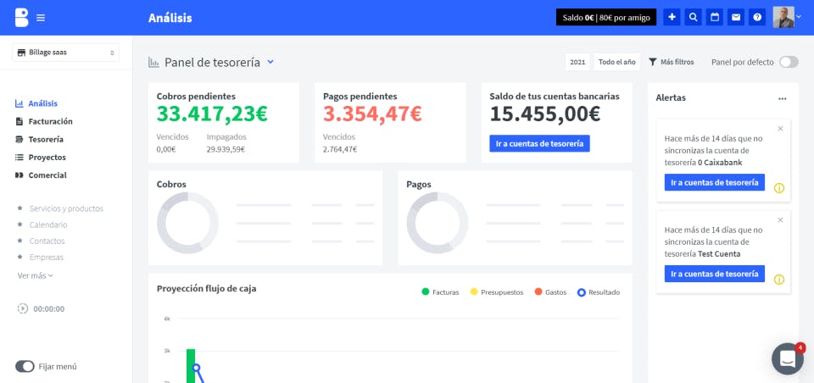This screenshot has width=814, height=383.
Task: Dismiss the Caixabank alert with X
Action: click(780, 128)
